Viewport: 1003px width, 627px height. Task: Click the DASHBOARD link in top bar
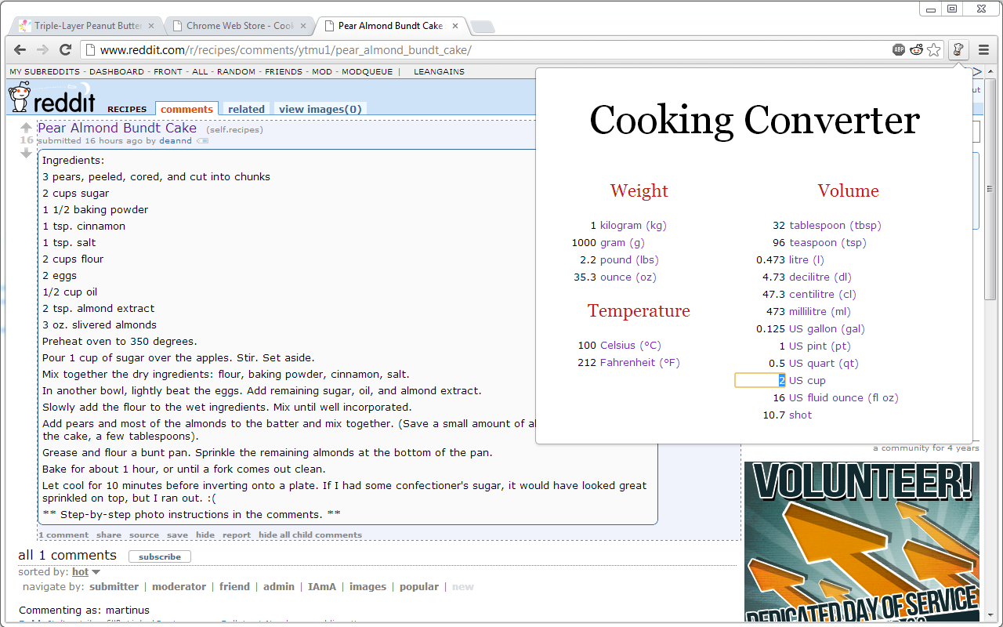[x=117, y=71]
